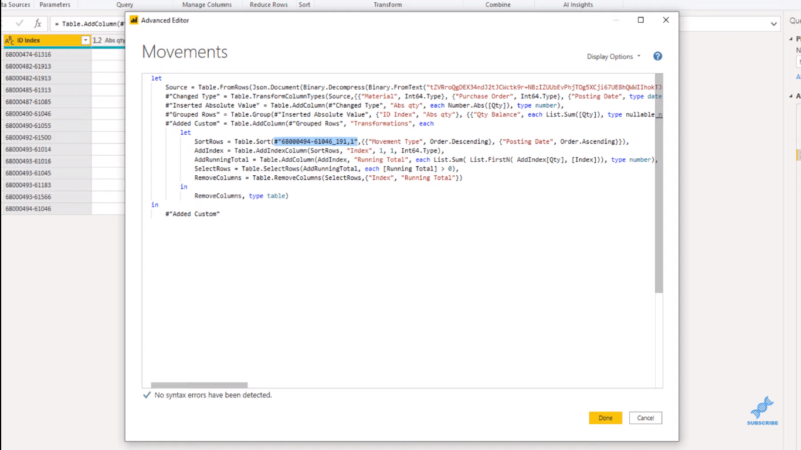Open the Advanced Editor help icon
The width and height of the screenshot is (801, 450).
(x=657, y=56)
